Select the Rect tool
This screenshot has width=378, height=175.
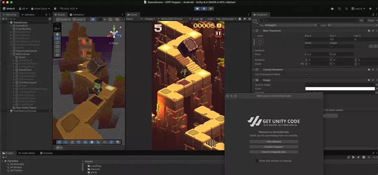pos(57,51)
